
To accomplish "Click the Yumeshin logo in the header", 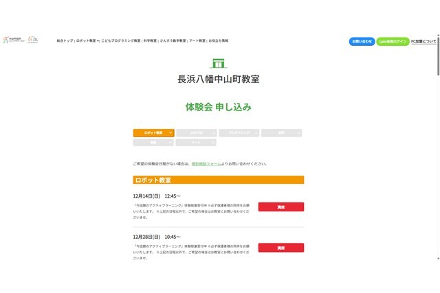I will [x=14, y=40].
